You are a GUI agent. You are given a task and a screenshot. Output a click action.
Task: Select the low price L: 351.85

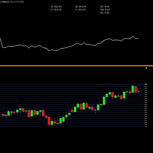click(x=80, y=10)
